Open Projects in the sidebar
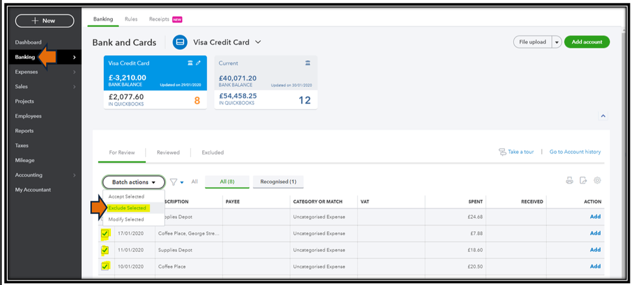633x285 pixels. (25, 101)
